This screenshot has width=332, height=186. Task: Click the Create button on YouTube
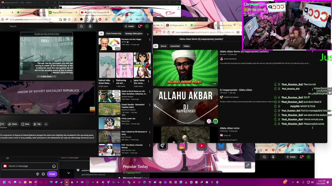[129, 26]
